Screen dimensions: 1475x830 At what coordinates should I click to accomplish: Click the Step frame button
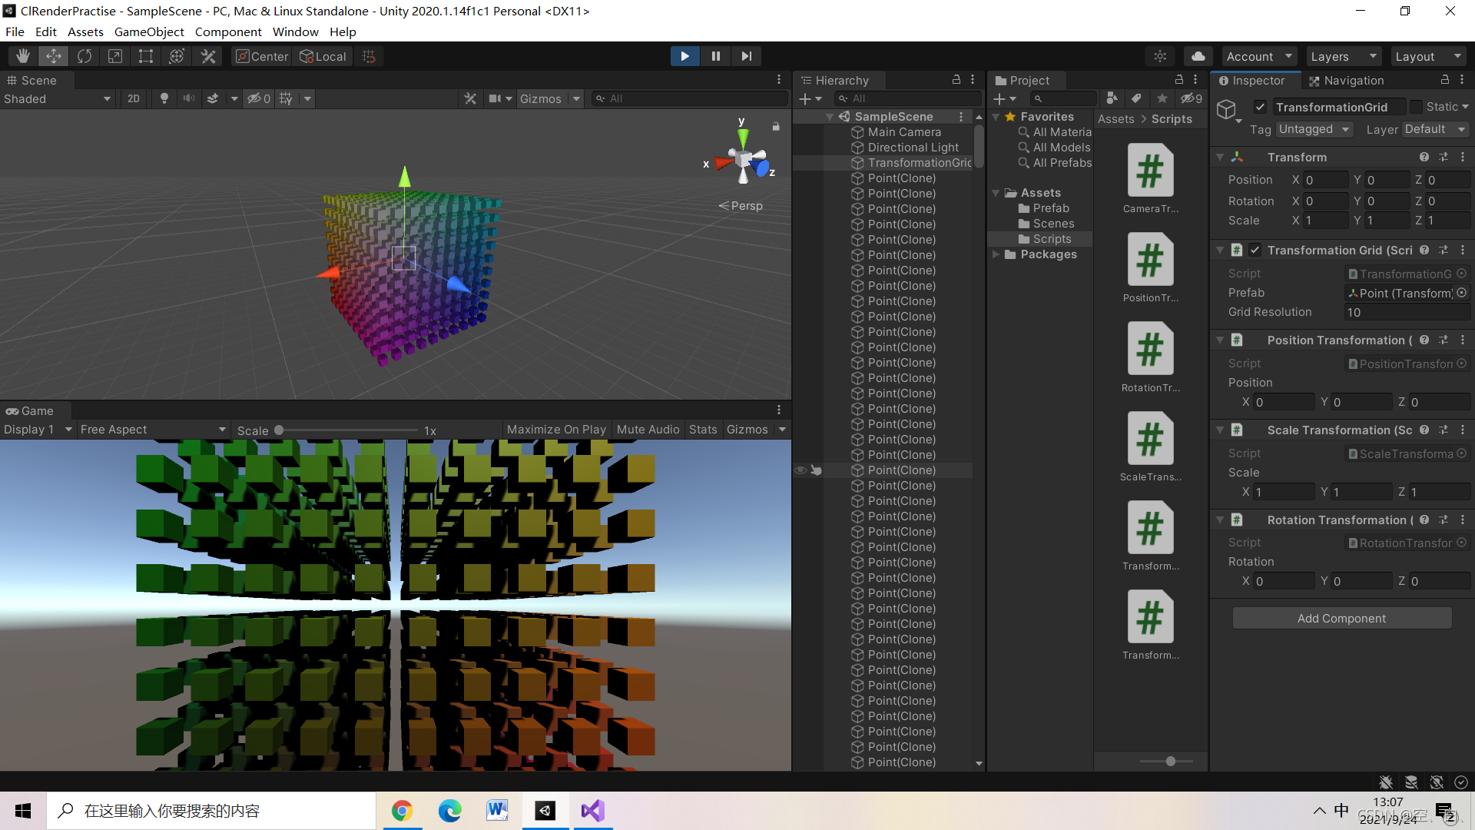[746, 56]
